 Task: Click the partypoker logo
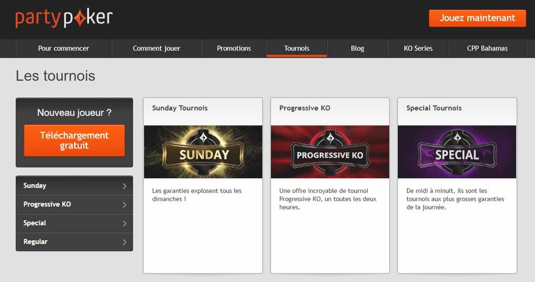(x=64, y=18)
